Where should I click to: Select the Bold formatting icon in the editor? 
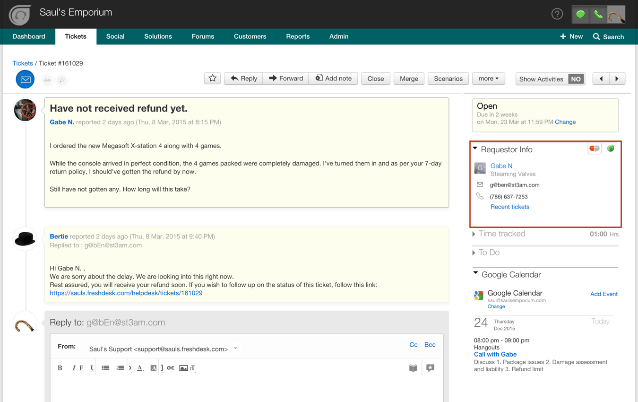[60, 367]
